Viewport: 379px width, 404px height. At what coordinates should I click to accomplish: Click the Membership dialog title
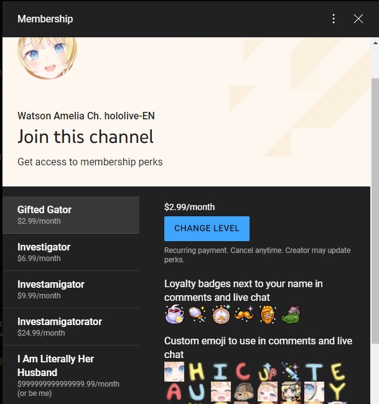pos(45,19)
